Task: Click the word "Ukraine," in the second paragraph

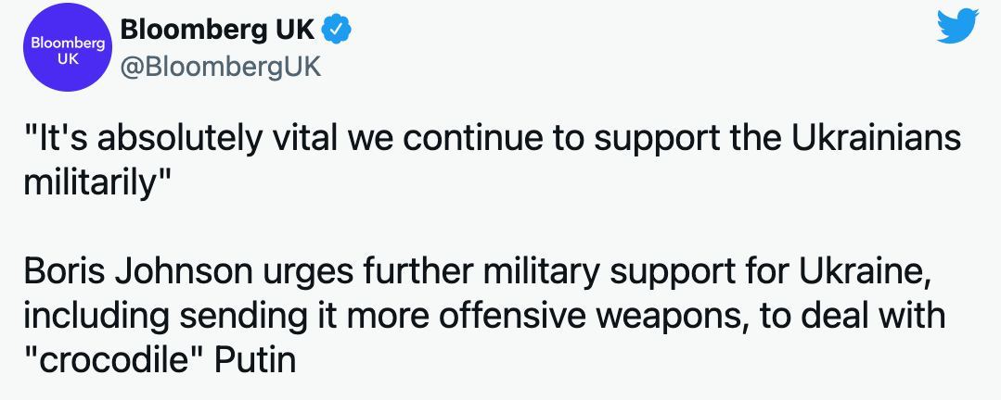Action: (x=868, y=276)
